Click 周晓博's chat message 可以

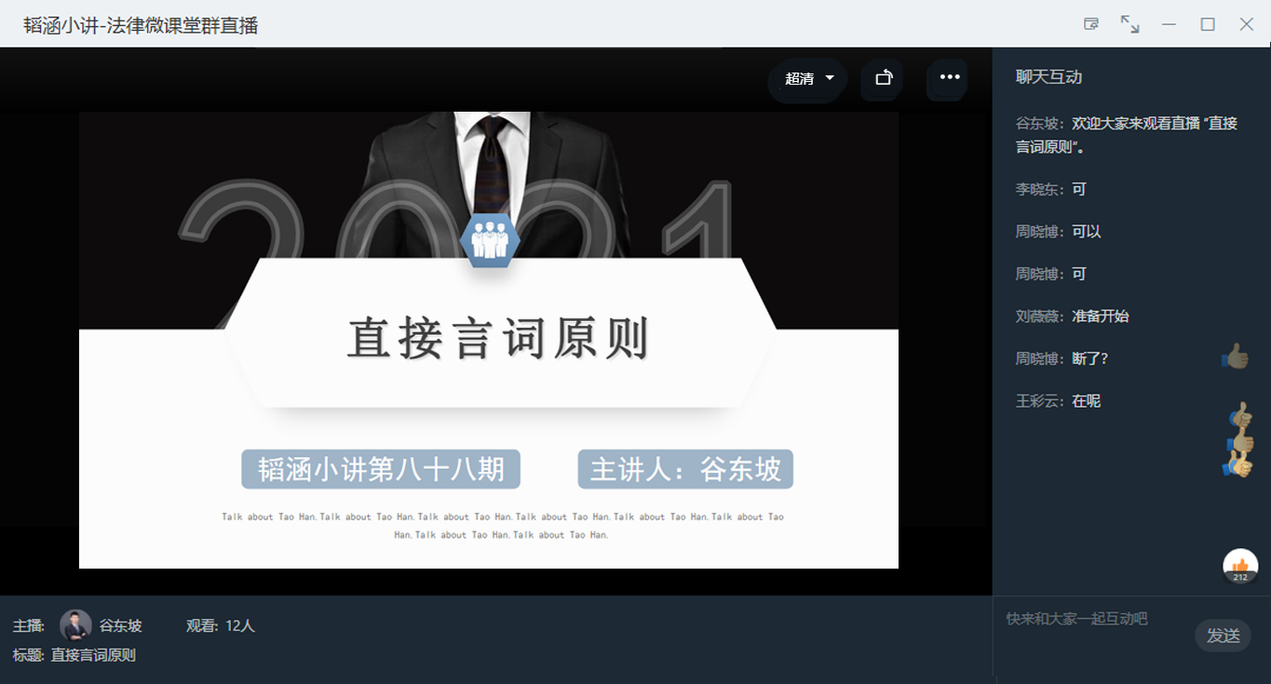click(1059, 232)
